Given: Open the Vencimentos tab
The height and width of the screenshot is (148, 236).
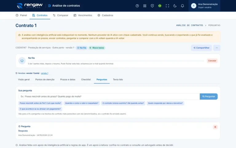Looking at the screenshot, I should (83, 15).
